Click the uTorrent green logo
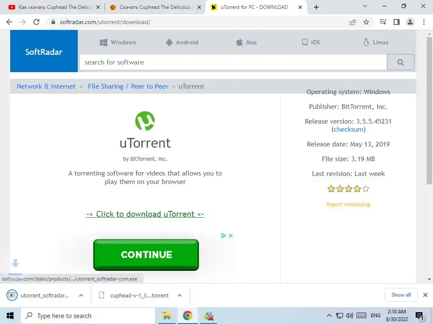Viewport: 433px width, 324px height. point(145,121)
